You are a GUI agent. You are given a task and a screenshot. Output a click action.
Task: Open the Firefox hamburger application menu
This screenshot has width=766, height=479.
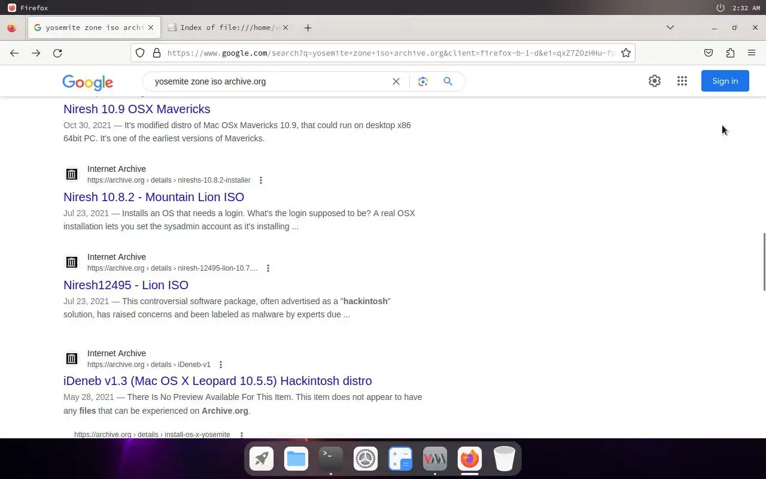[x=752, y=53]
